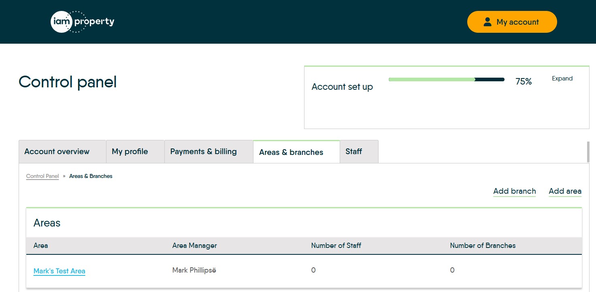
Task: Click the Control Panel breadcrumb link
Action: tap(43, 176)
